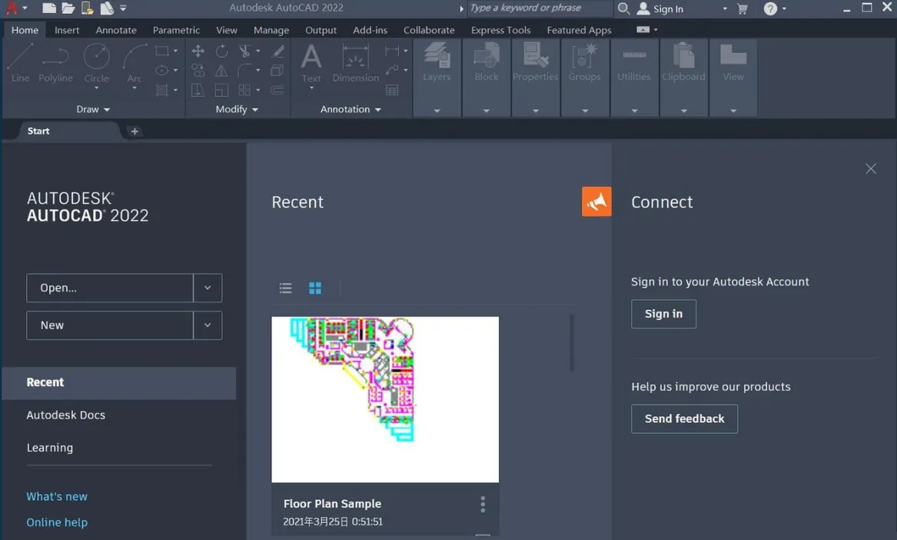Click the Sign in button
897x540 pixels.
coord(663,314)
